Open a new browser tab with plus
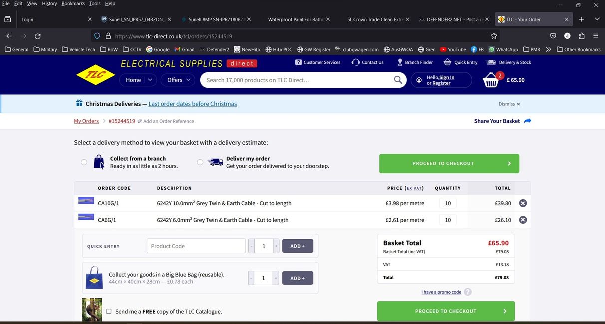This screenshot has height=324, width=605. (581, 19)
